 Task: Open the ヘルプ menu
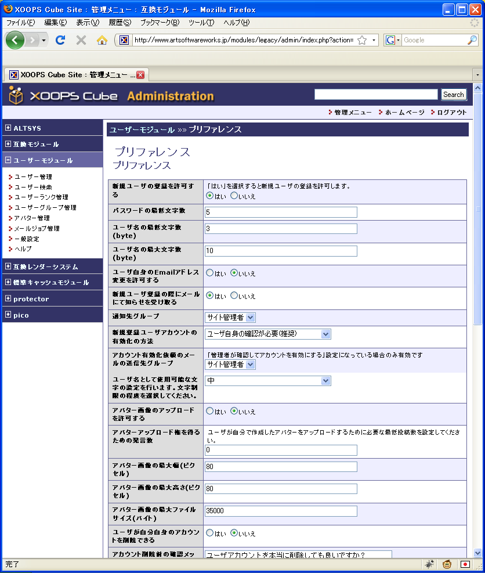click(237, 23)
